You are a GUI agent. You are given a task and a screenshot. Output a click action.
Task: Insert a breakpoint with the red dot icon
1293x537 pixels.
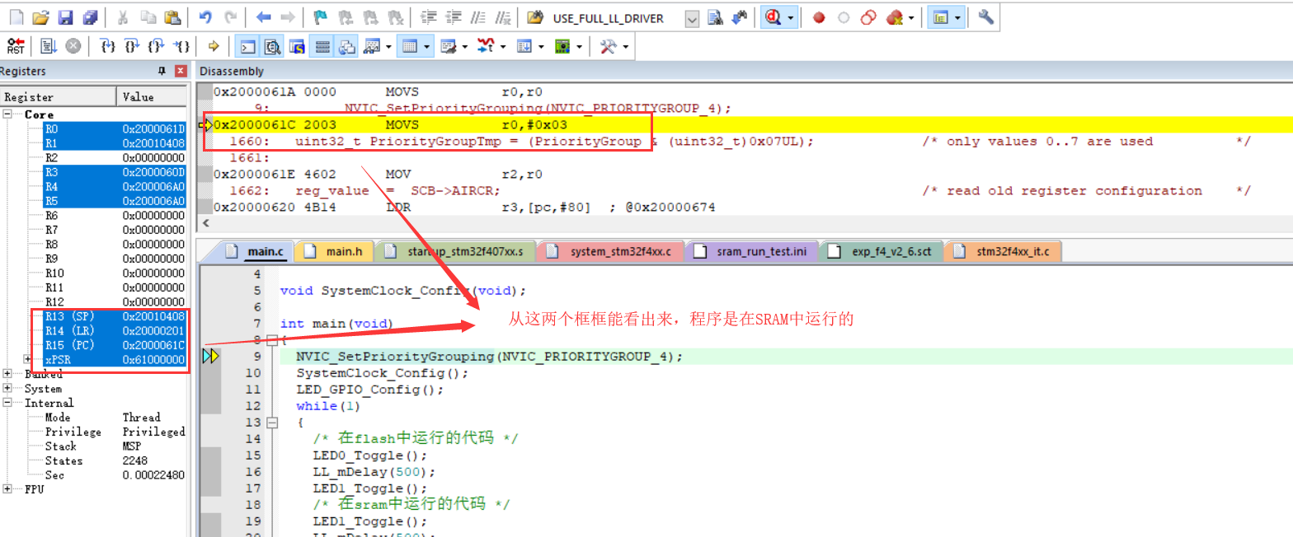pos(819,17)
